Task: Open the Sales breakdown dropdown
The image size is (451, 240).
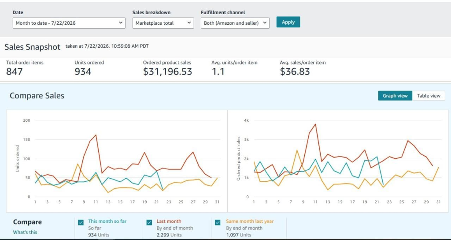Action: click(x=163, y=23)
